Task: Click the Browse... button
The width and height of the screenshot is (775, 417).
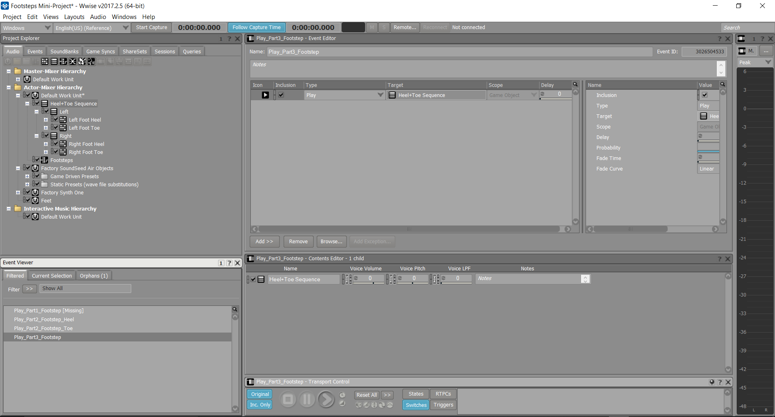Action: click(x=332, y=241)
